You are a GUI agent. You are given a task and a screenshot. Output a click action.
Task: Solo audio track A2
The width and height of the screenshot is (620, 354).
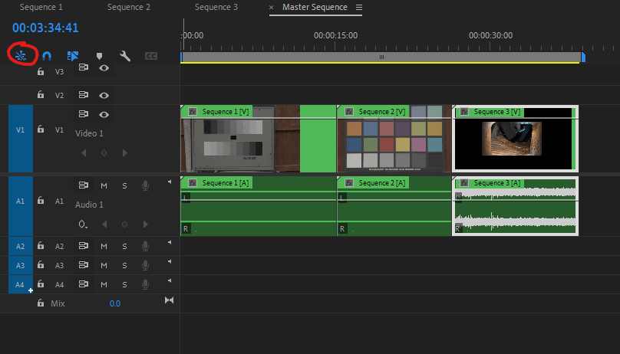coord(124,246)
